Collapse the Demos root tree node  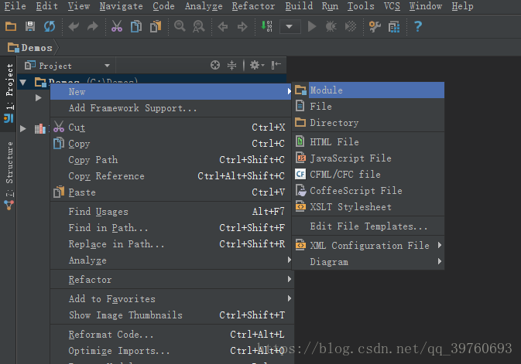click(23, 82)
